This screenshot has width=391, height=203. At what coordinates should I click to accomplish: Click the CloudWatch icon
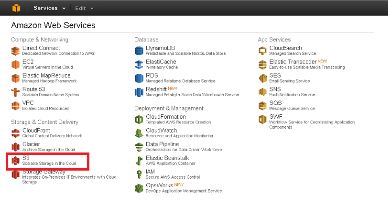coord(139,133)
